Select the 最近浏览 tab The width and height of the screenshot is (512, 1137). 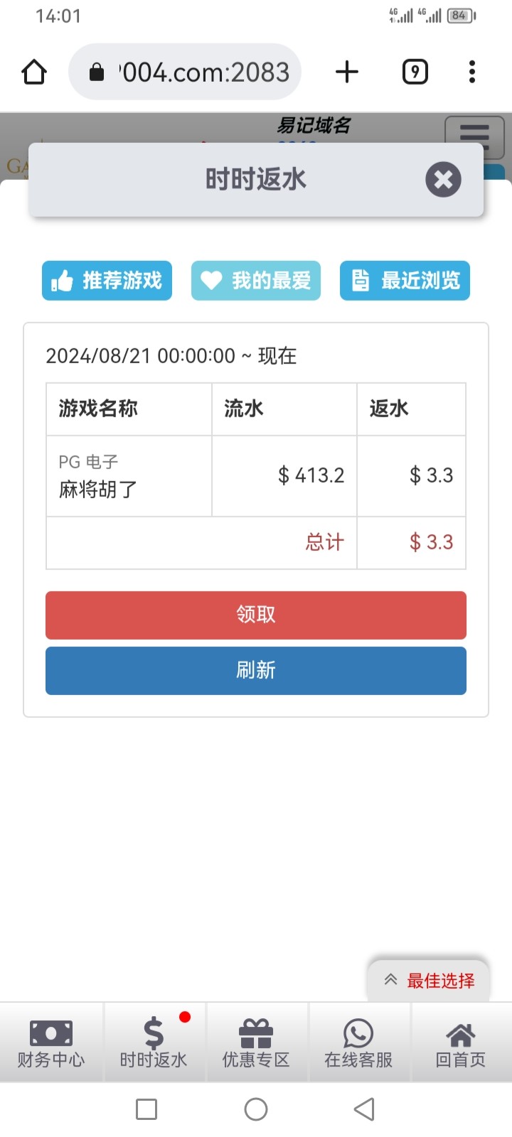coord(405,281)
